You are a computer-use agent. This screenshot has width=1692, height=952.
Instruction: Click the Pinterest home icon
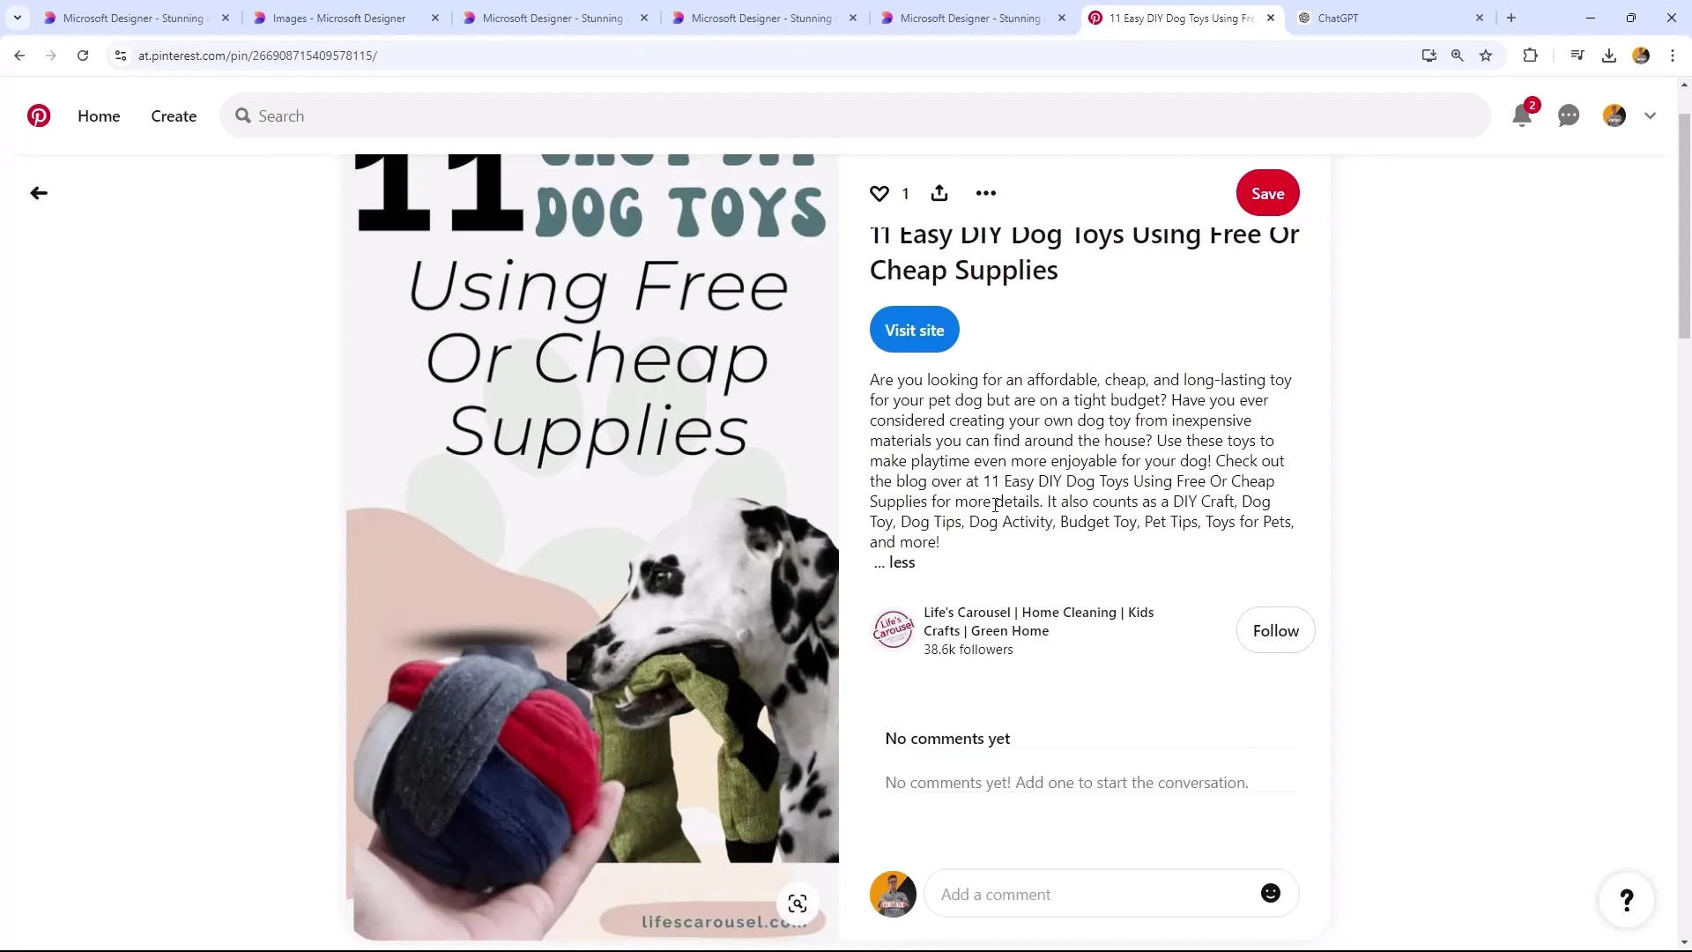click(39, 115)
